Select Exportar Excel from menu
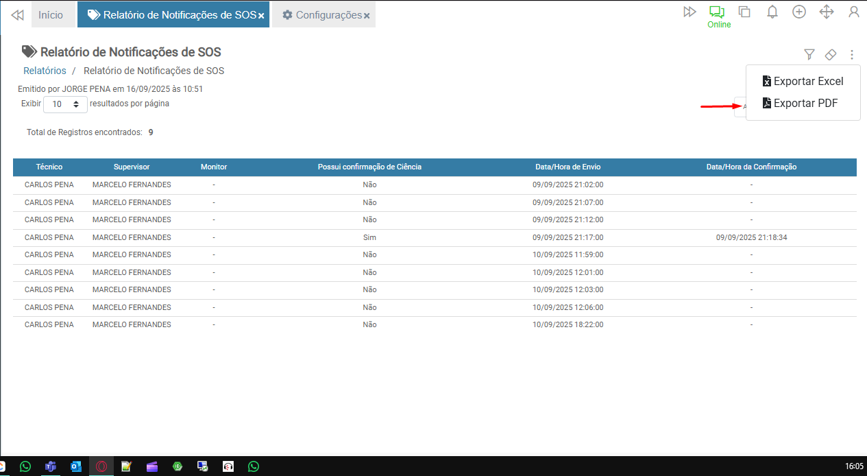Image resolution: width=867 pixels, height=476 pixels. (803, 81)
